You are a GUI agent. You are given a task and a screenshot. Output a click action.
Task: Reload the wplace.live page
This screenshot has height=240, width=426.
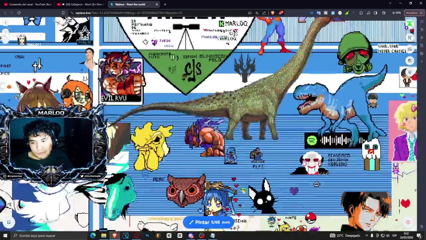point(19,13)
